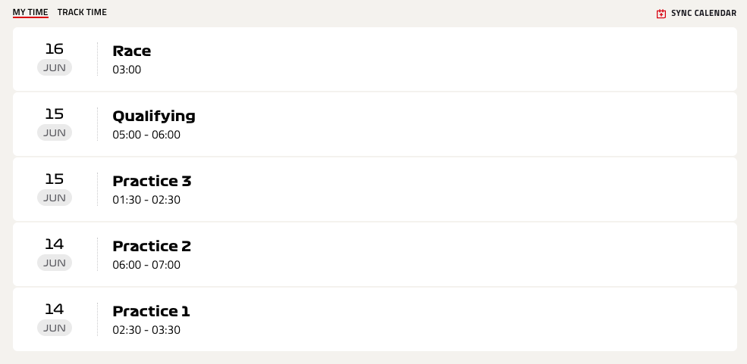Image resolution: width=747 pixels, height=364 pixels.
Task: Select the MY TIME tab
Action: click(x=30, y=12)
